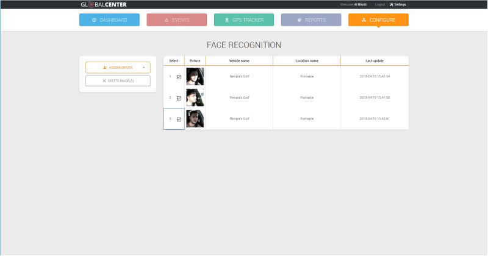Click the Delete Image(s) button

pyautogui.click(x=118, y=81)
